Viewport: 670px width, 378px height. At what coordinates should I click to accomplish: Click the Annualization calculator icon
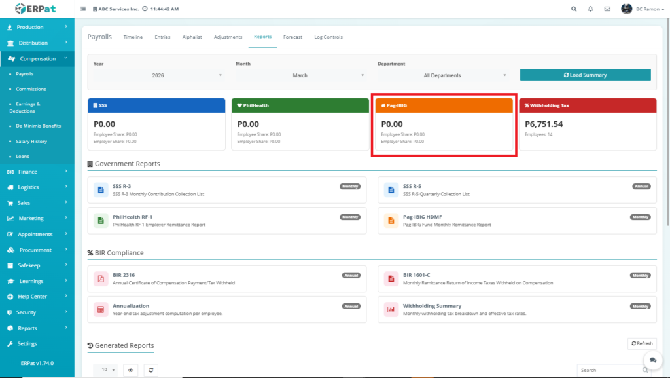pos(101,309)
